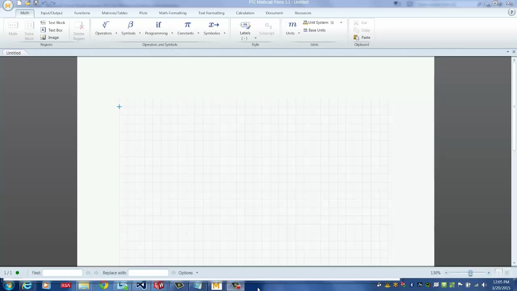Screen dimensions: 517x291
Task: Open Google Chrome from the taskbar
Action: point(104,286)
